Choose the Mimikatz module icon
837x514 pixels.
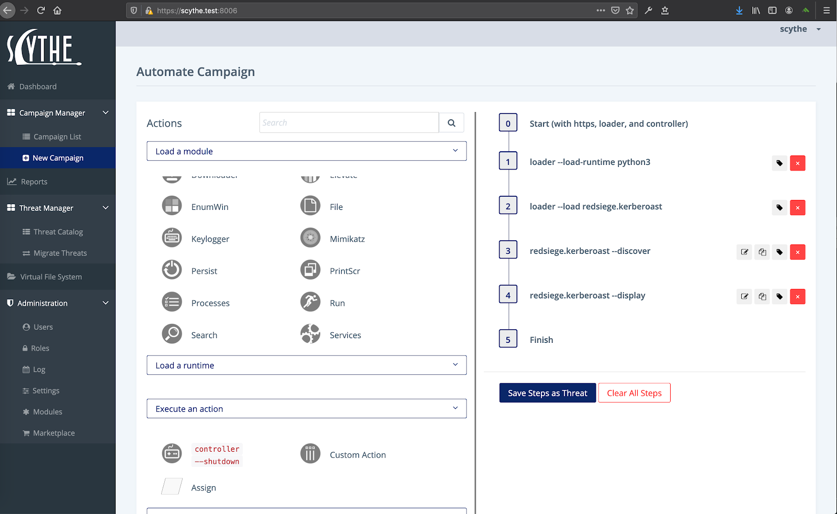click(x=310, y=238)
